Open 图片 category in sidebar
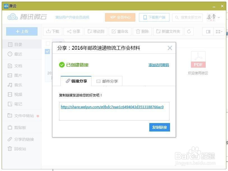Image resolution: width=228 pixels, height=171 pixels. click(x=22, y=75)
